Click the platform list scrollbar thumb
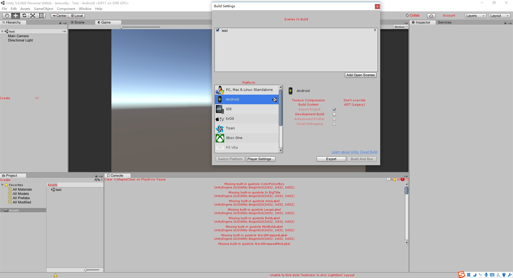The image size is (513, 278). point(281,108)
